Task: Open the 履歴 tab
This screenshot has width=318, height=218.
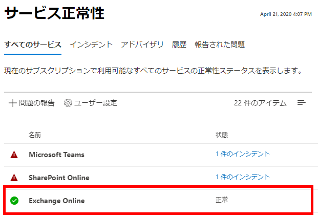Action: point(179,45)
